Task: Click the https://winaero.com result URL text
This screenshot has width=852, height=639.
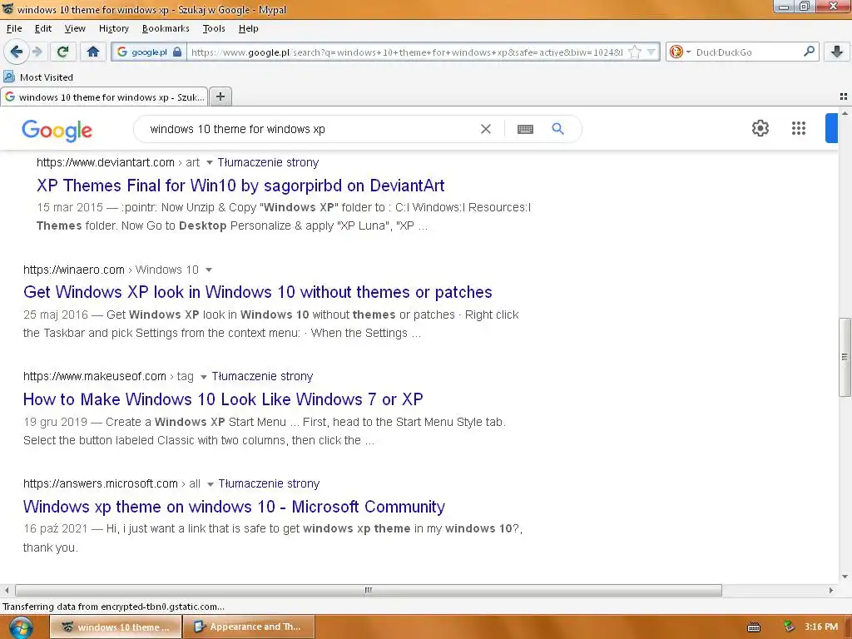Action: (x=74, y=270)
